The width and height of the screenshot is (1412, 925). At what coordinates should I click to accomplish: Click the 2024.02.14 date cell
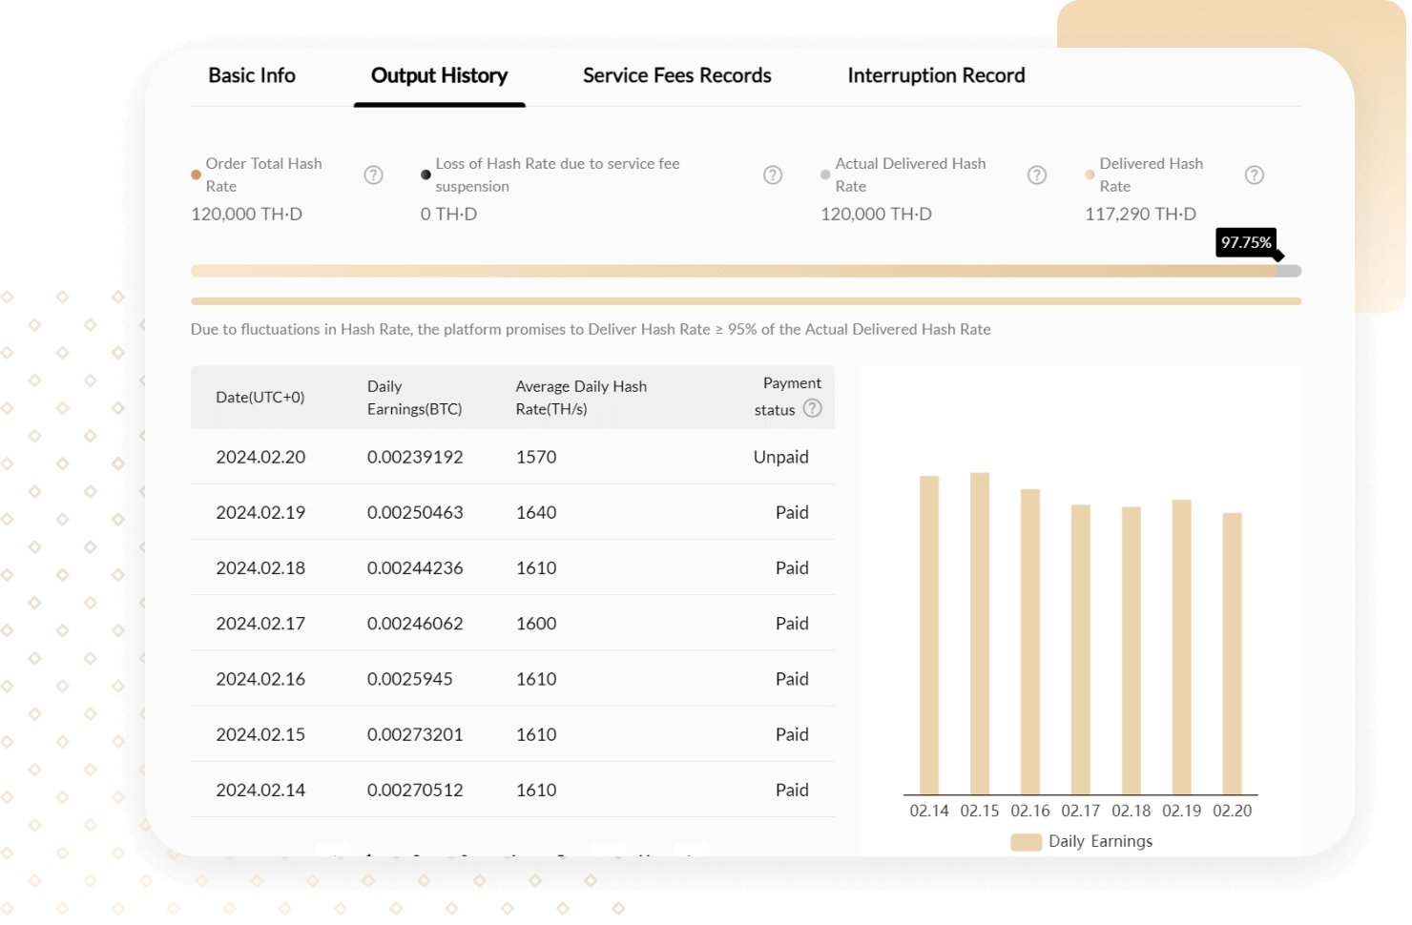260,790
